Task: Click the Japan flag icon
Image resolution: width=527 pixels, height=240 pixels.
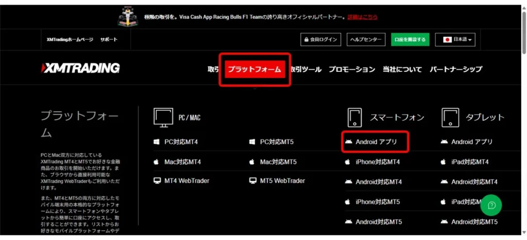Action: 447,39
